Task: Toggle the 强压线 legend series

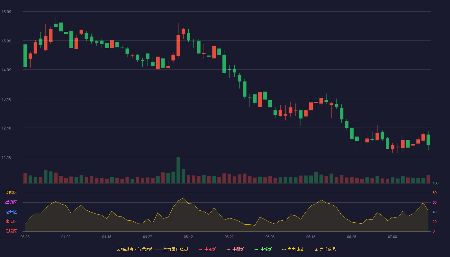Action: [x=207, y=249]
